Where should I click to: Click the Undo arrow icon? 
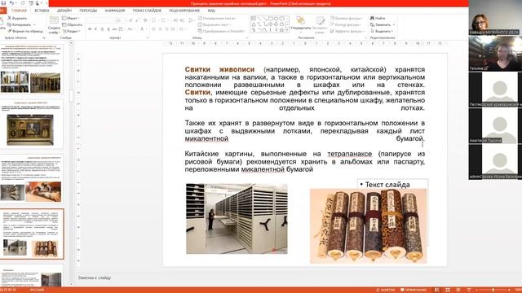[x=11, y=2]
